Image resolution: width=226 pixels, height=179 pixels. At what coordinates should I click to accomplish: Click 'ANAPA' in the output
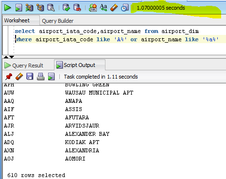point(73,101)
